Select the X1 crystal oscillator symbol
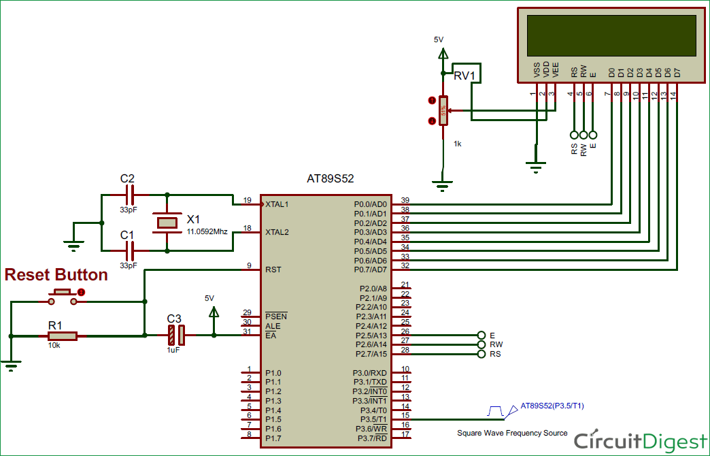This screenshot has height=456, width=710. point(168,223)
